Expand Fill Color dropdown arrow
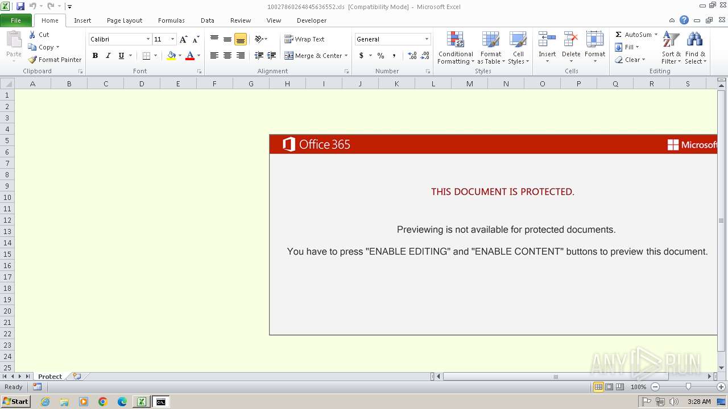The width and height of the screenshot is (728, 409). (x=180, y=56)
